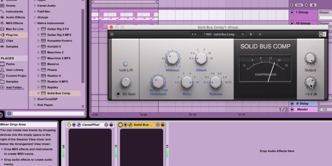Select Reaktor 6 plug-in

pos(55,76)
